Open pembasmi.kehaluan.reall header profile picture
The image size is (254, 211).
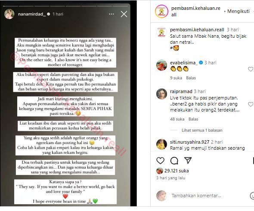[162, 11]
